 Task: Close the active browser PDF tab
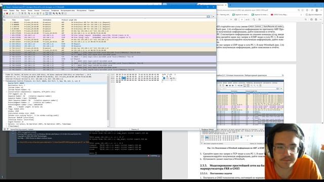[x=226, y=5]
